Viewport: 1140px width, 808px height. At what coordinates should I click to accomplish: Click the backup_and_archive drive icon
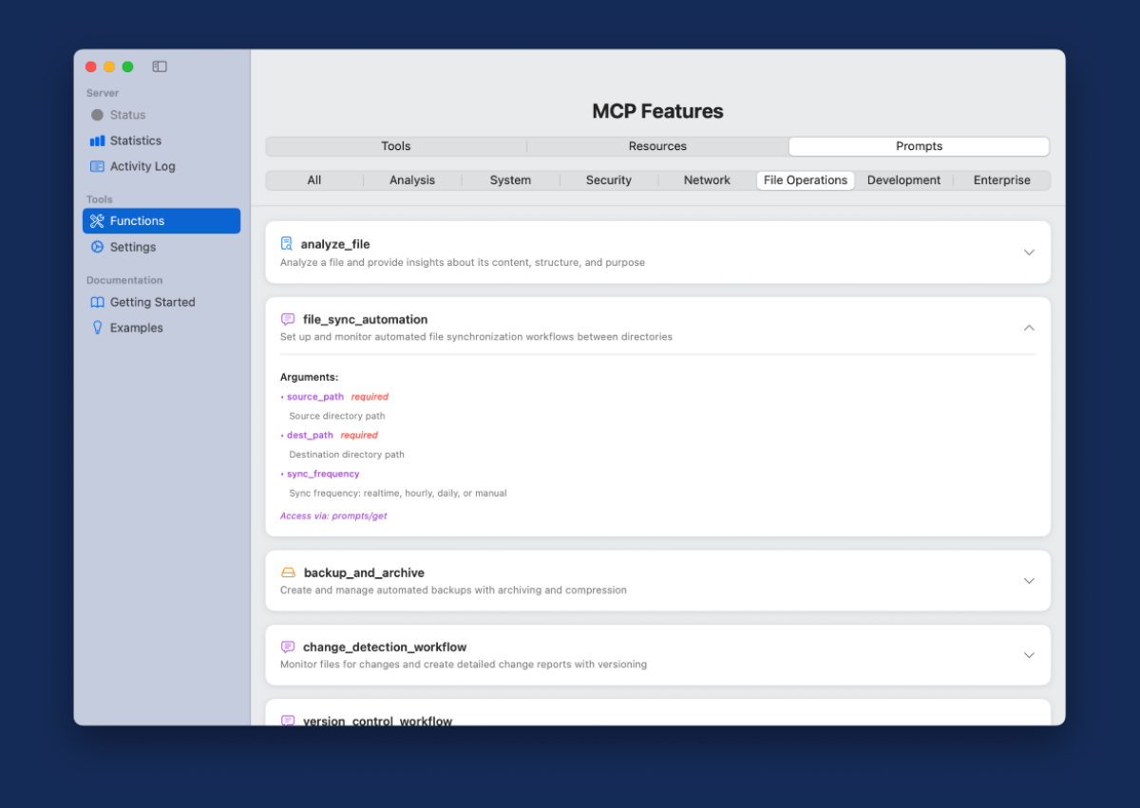click(x=288, y=573)
